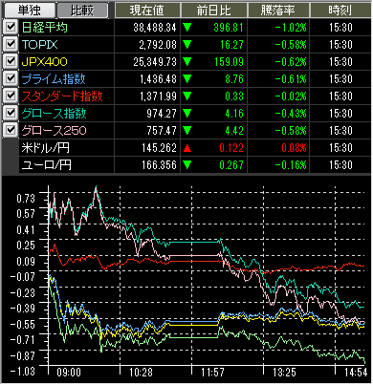Click the 現在値 column header

pyautogui.click(x=147, y=10)
